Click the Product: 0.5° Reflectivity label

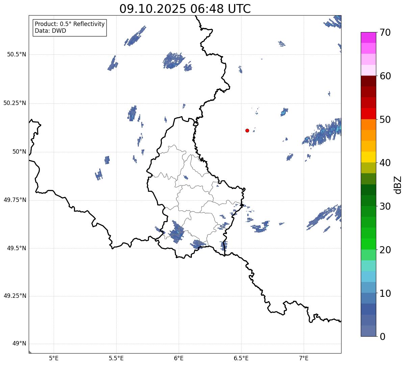tap(70, 24)
